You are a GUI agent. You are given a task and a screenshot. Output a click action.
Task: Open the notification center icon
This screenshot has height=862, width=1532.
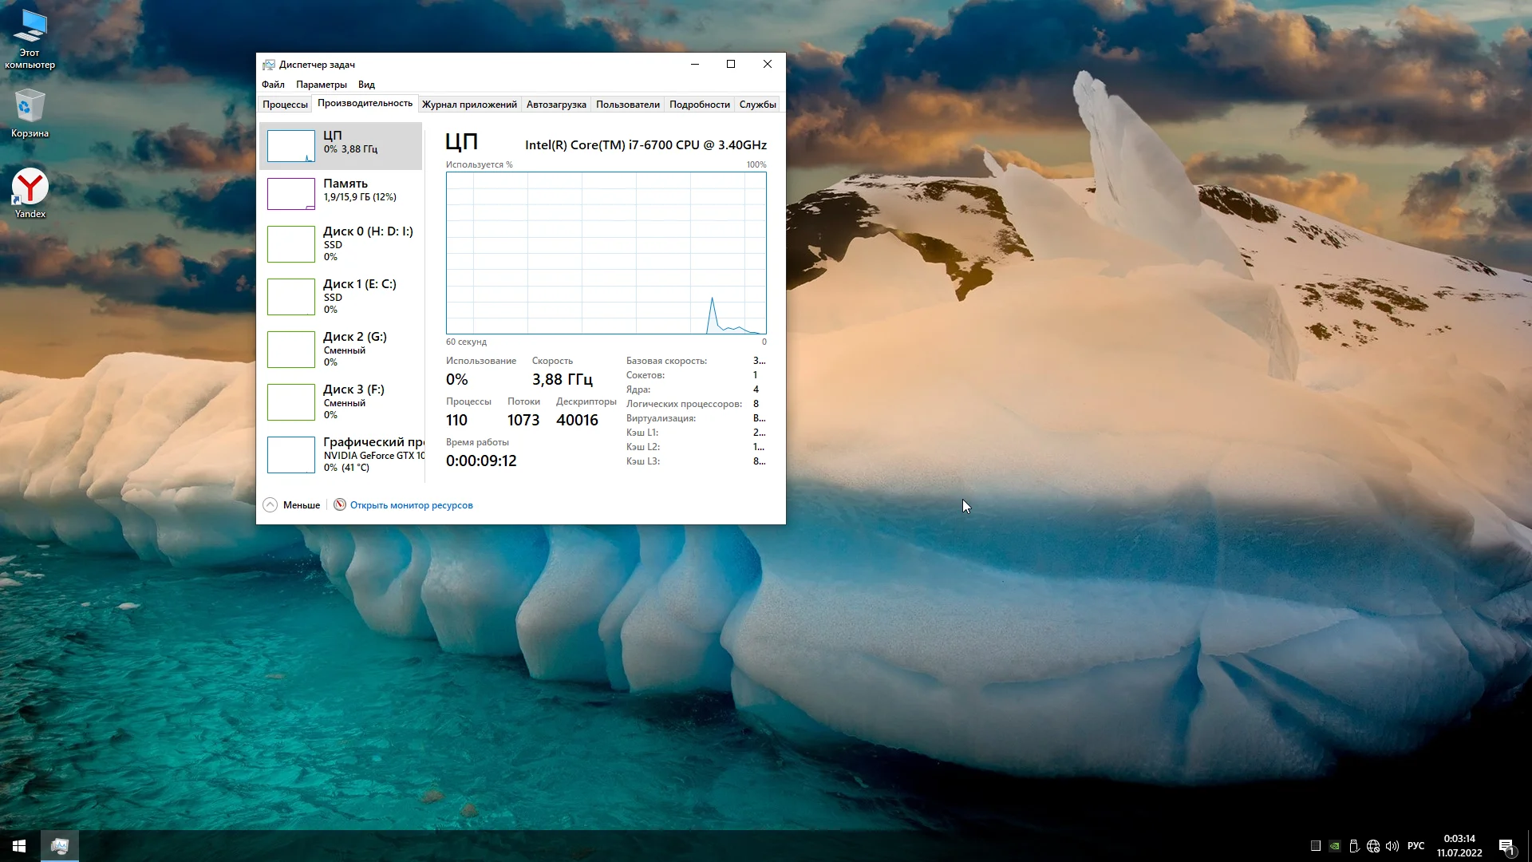1506,846
